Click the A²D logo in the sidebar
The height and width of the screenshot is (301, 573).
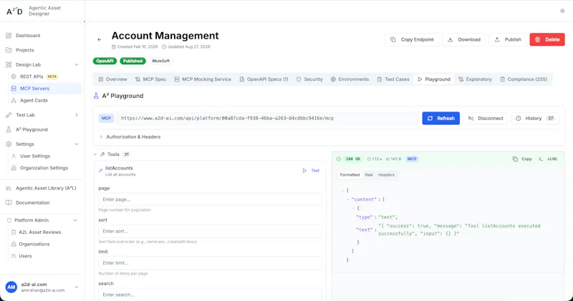(x=14, y=11)
